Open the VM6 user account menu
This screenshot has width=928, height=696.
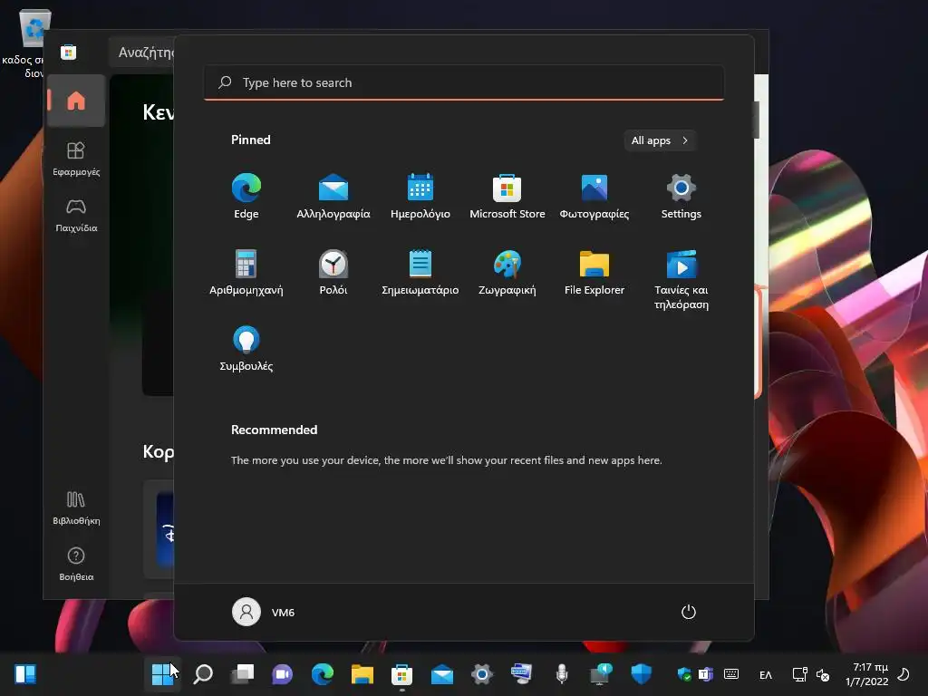(x=264, y=612)
